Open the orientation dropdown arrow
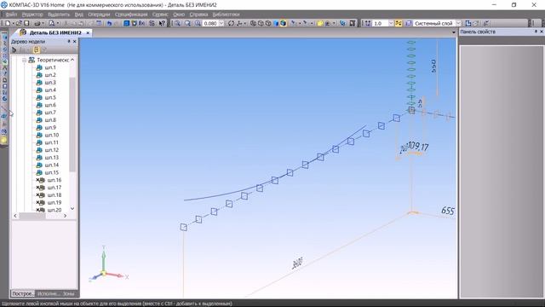The width and height of the screenshot is (545, 307). [245, 23]
